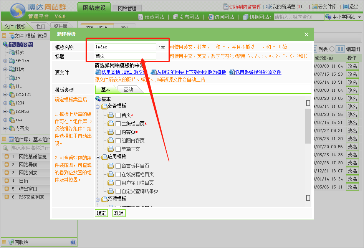
Task: Open the 网站管理 main tab
Action: tap(127, 8)
